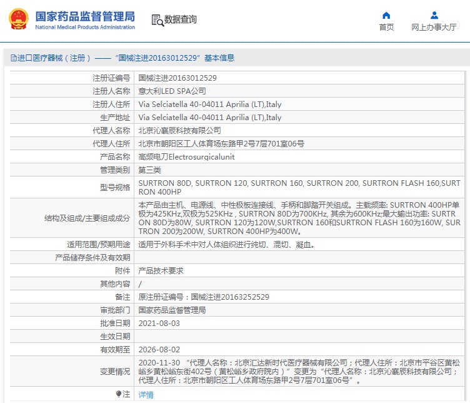The width and height of the screenshot is (470, 403).
Task: Click the 型号规格 row label
Action: point(115,188)
